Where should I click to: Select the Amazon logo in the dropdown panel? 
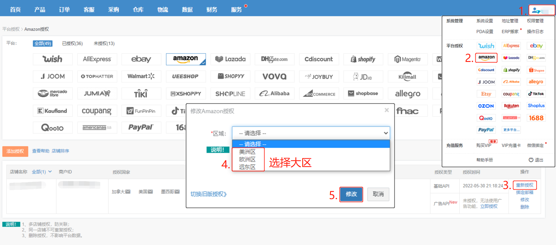tap(486, 57)
